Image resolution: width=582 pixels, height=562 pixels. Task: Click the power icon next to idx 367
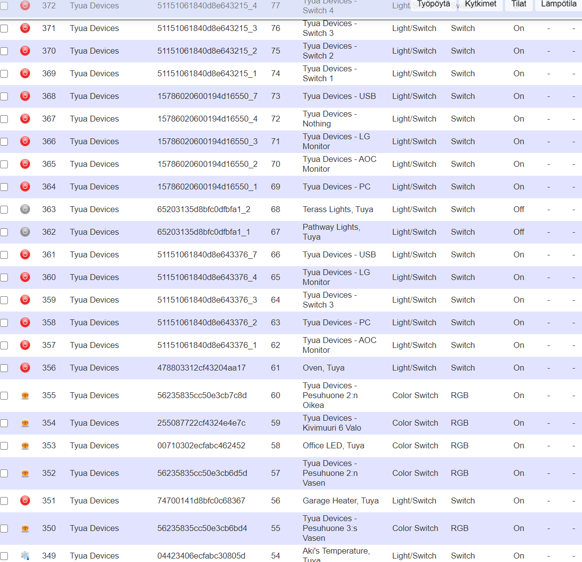(x=25, y=119)
